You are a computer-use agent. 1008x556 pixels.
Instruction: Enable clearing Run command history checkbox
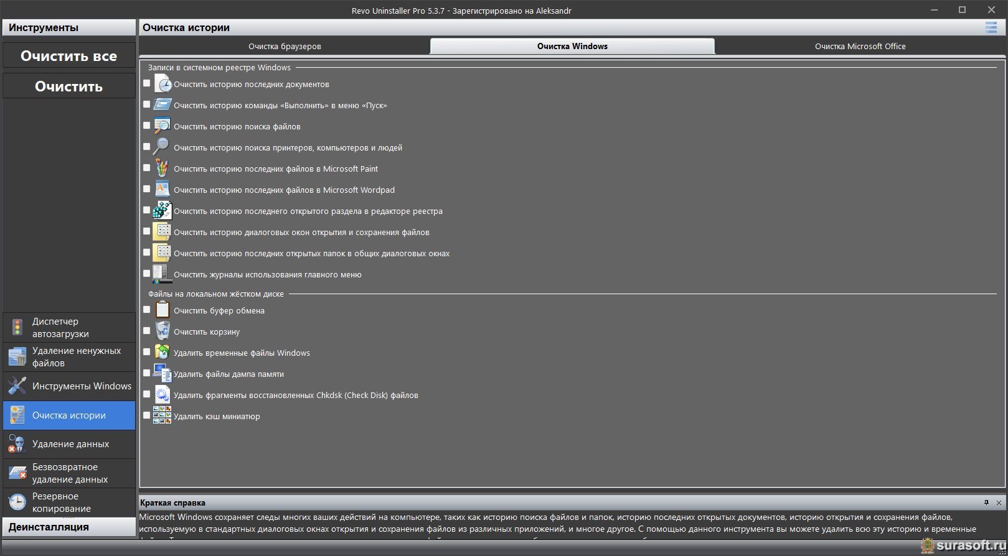point(147,104)
